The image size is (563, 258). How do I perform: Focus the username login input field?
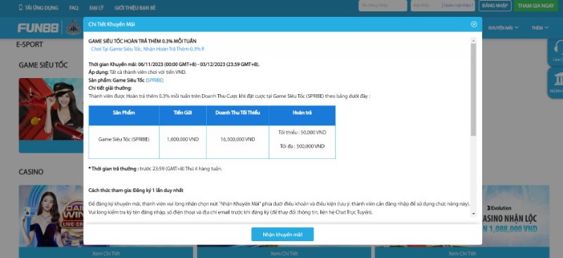[x=382, y=6]
